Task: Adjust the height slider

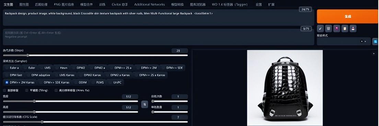Action: 71,112
